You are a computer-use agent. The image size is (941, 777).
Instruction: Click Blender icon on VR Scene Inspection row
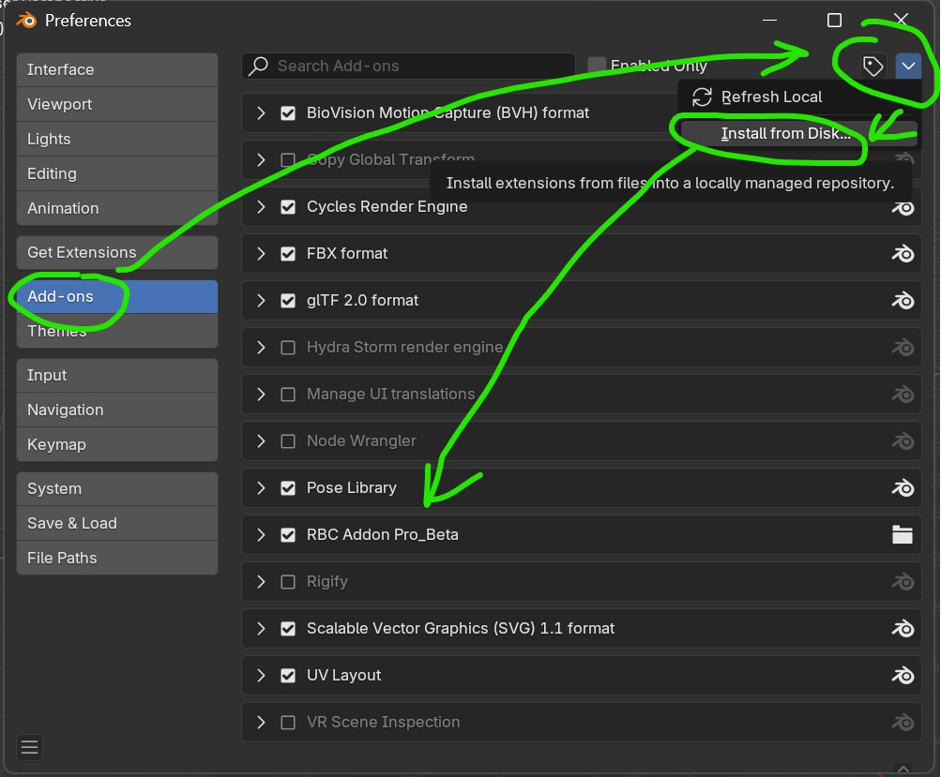point(903,723)
